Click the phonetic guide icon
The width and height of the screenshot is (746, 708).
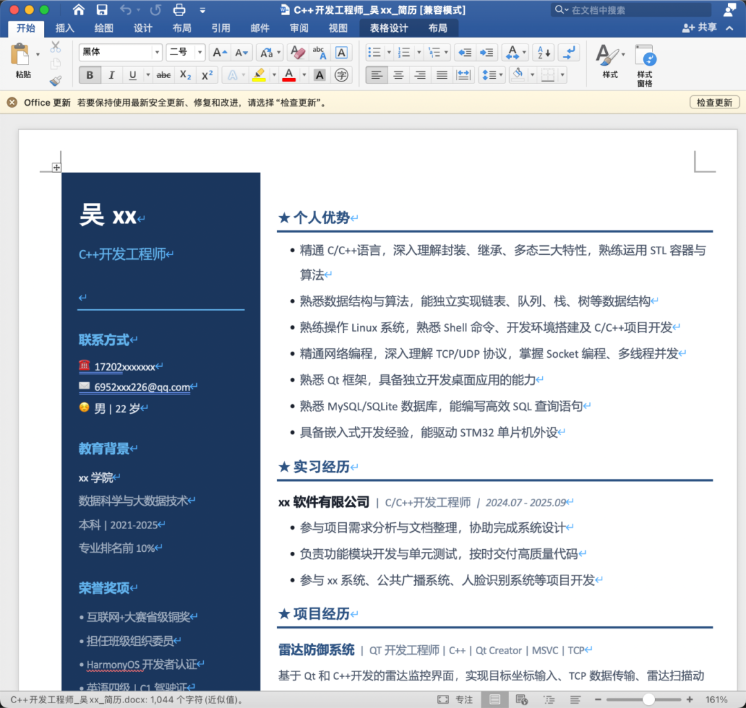tap(319, 52)
